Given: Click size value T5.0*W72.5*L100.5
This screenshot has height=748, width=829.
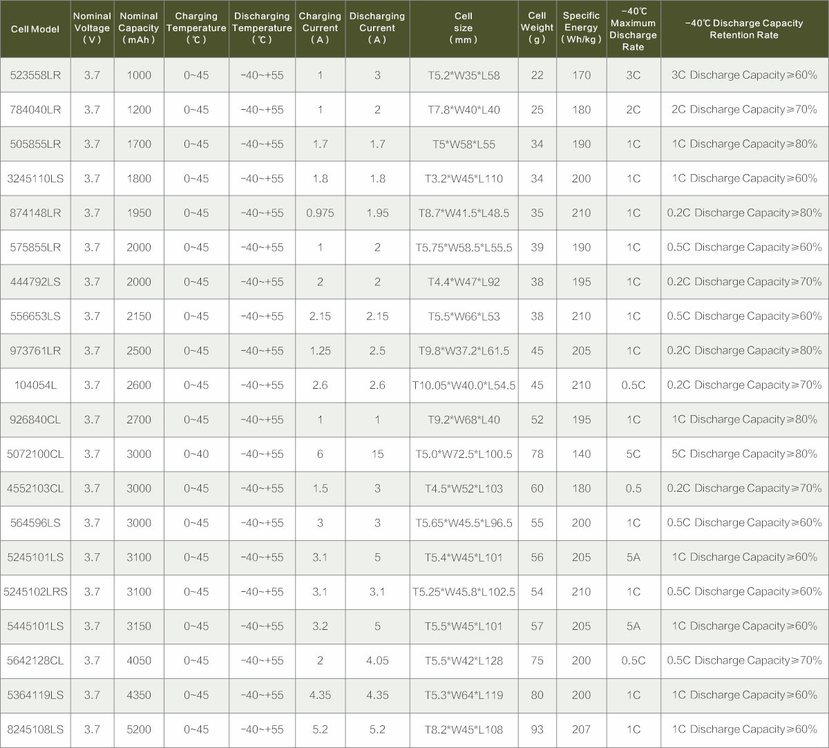Looking at the screenshot, I should pyautogui.click(x=464, y=454).
